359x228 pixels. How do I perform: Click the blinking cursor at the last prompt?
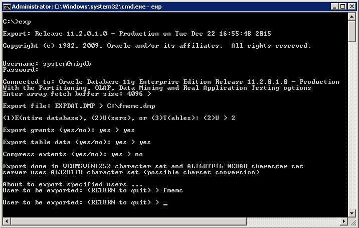coord(165,203)
